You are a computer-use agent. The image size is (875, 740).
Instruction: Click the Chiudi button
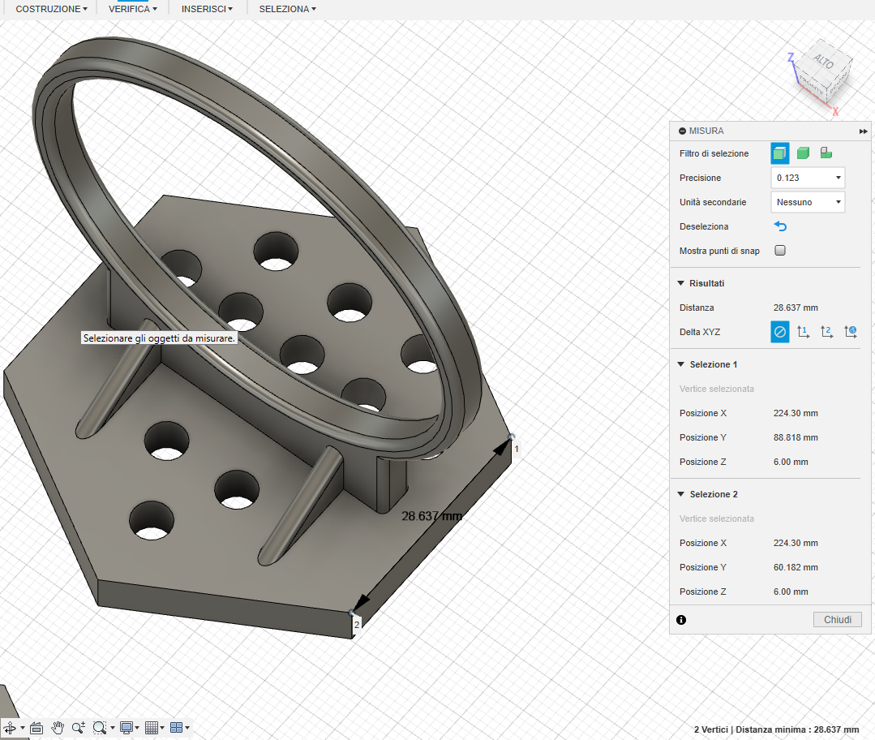click(837, 619)
